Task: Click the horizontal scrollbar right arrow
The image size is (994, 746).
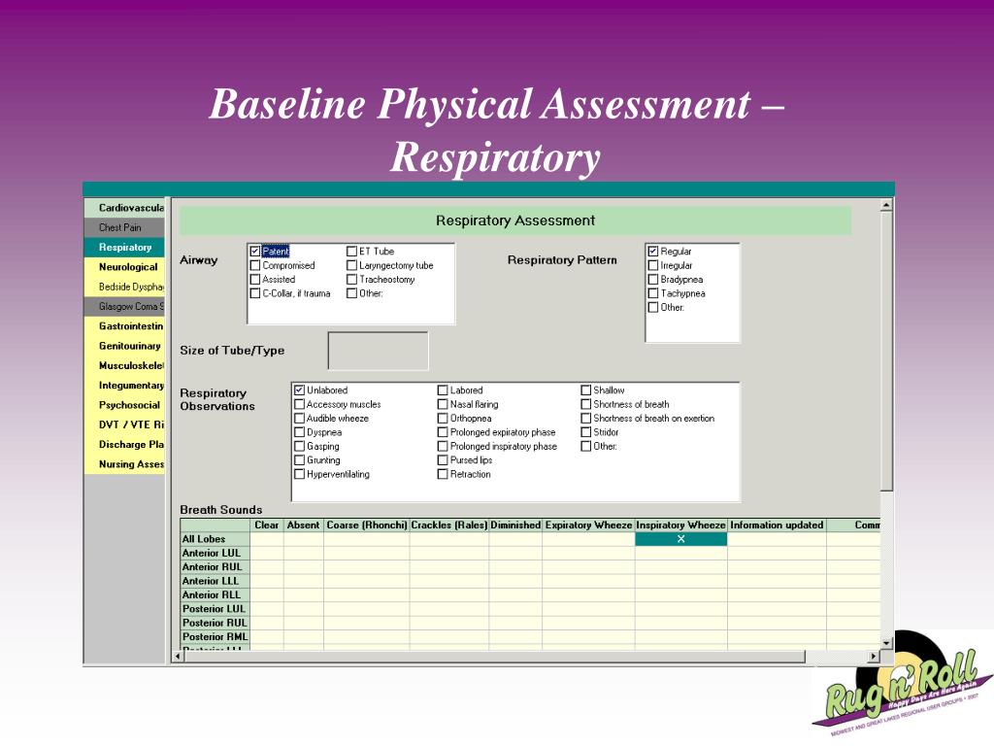Action: pyautogui.click(x=874, y=657)
